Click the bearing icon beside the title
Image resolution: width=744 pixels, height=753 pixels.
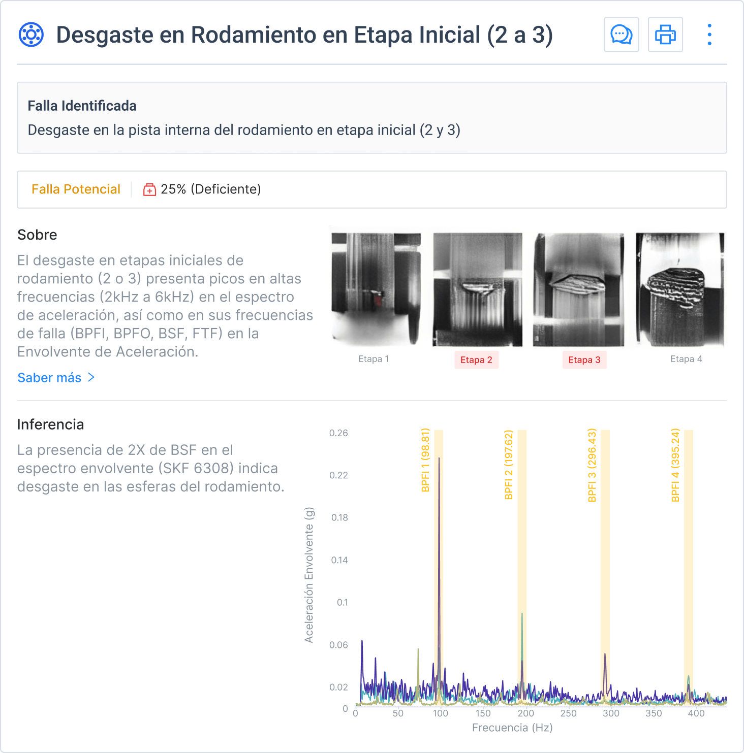[31, 35]
